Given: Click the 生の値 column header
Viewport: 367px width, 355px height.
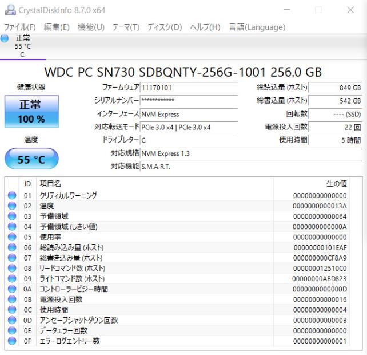Looking at the screenshot, I should coord(312,184).
